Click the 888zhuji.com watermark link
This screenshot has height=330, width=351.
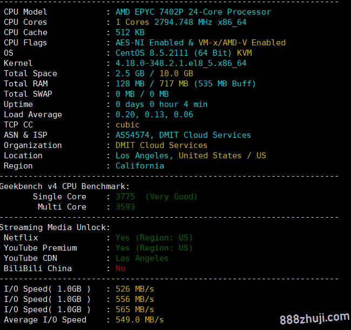[x=314, y=318]
